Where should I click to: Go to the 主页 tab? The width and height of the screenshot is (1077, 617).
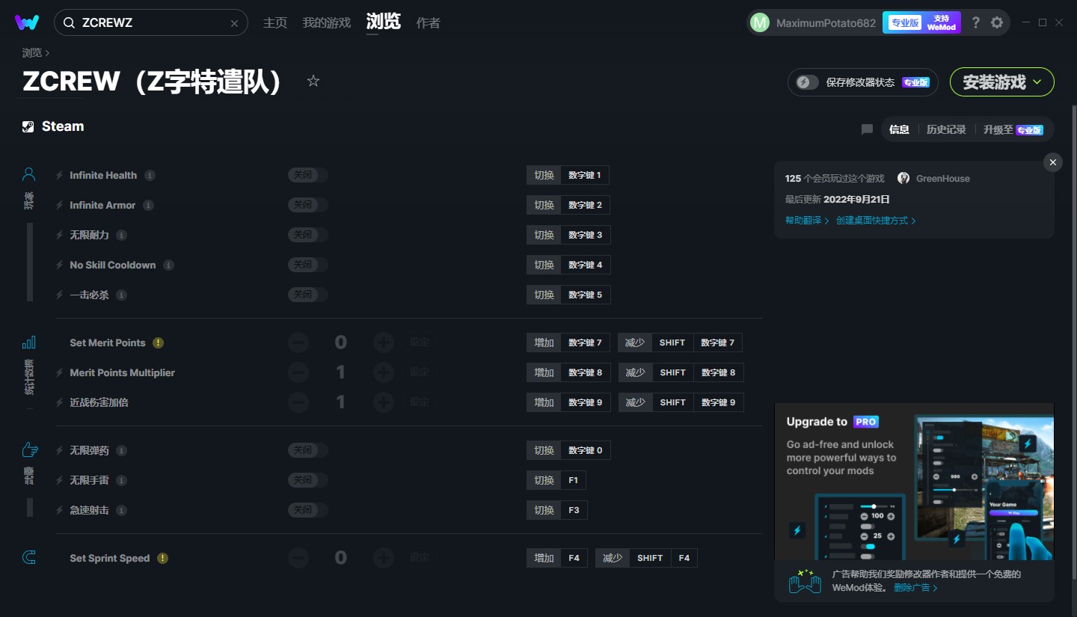(275, 23)
